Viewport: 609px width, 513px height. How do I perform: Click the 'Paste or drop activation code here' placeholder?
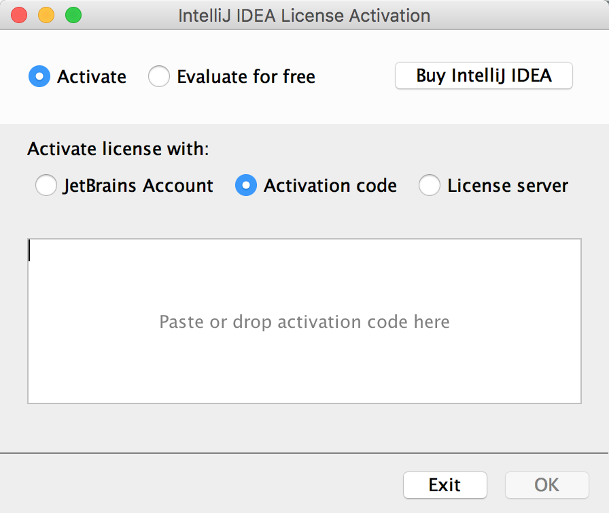304,321
